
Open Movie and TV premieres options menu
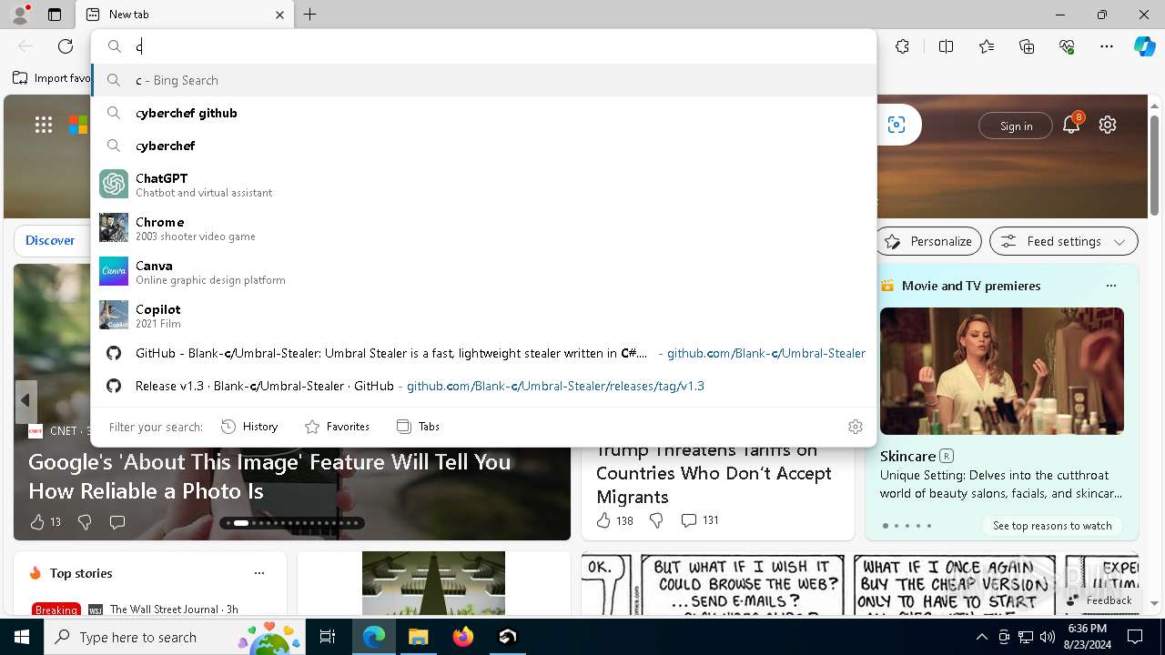[x=1110, y=286]
